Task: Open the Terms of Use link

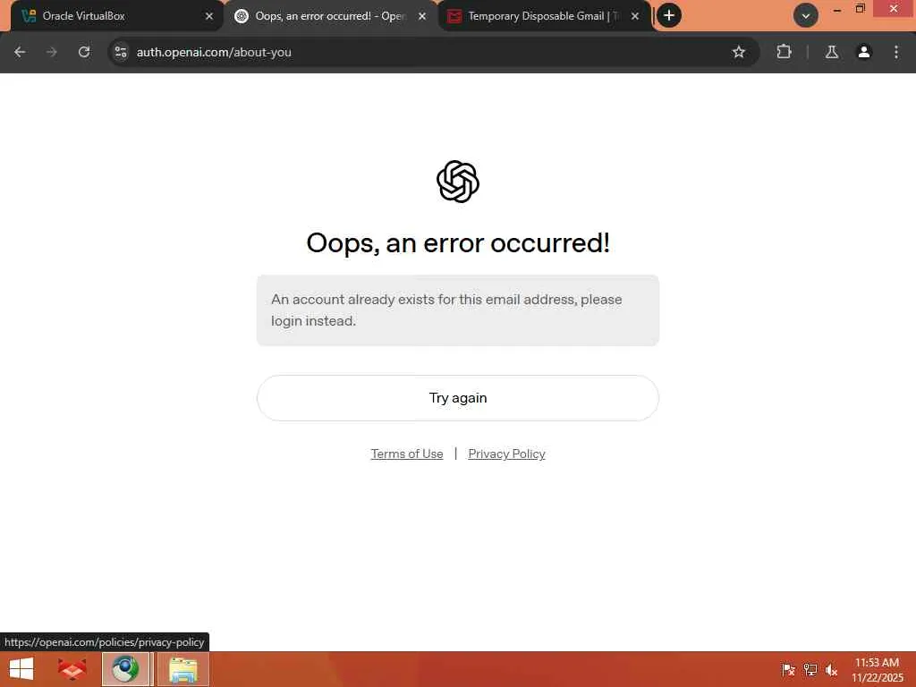Action: [x=407, y=454]
